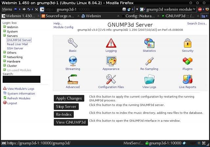Open the Security padlock icon
210x147 pixels.
pos(187,43)
